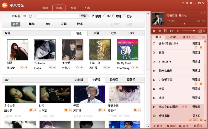Open the 顺序 play order menu
The width and height of the screenshot is (208, 129).
(x=198, y=126)
